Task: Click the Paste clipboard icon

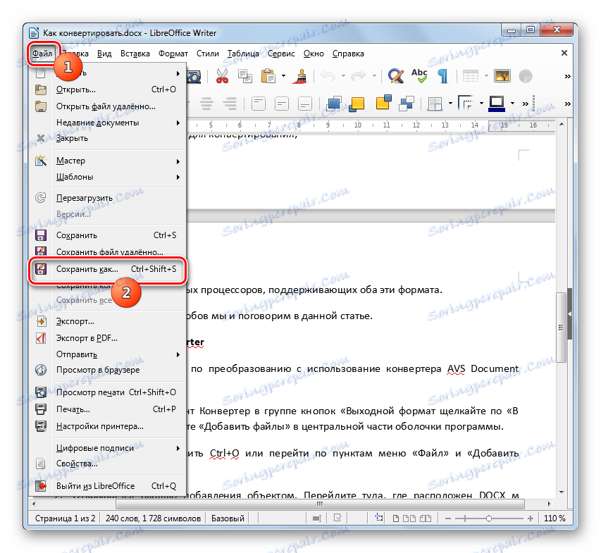Action: coord(268,76)
